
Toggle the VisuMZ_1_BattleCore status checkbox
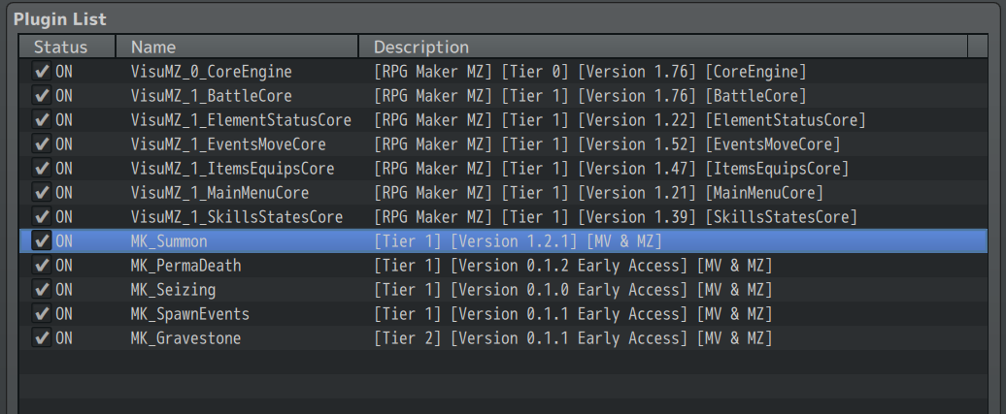tap(42, 96)
